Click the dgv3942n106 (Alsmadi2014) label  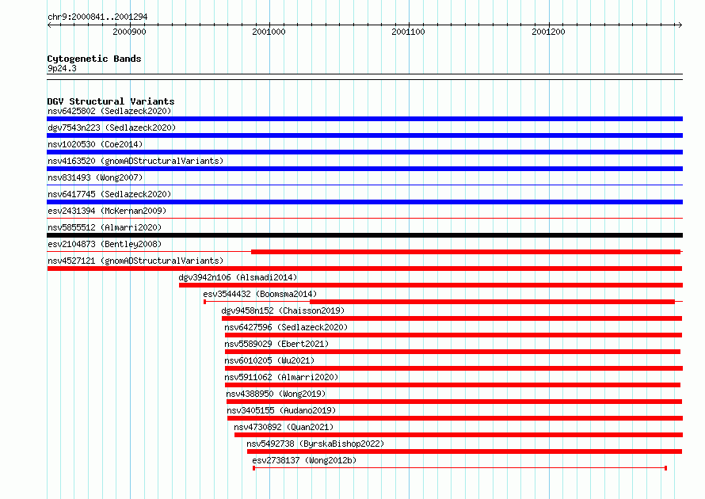click(238, 277)
